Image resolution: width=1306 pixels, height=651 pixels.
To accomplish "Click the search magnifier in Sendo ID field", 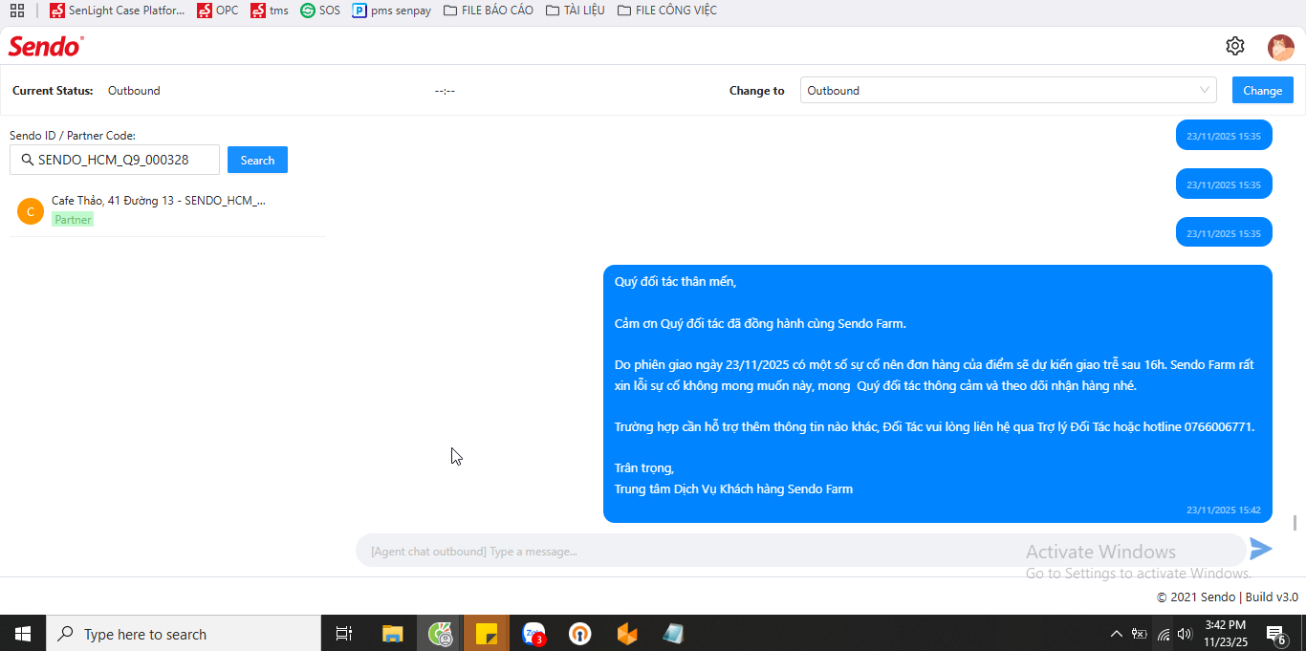I will (x=27, y=160).
